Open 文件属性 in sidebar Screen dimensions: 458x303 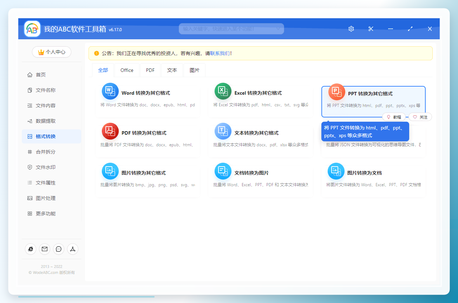(x=52, y=183)
